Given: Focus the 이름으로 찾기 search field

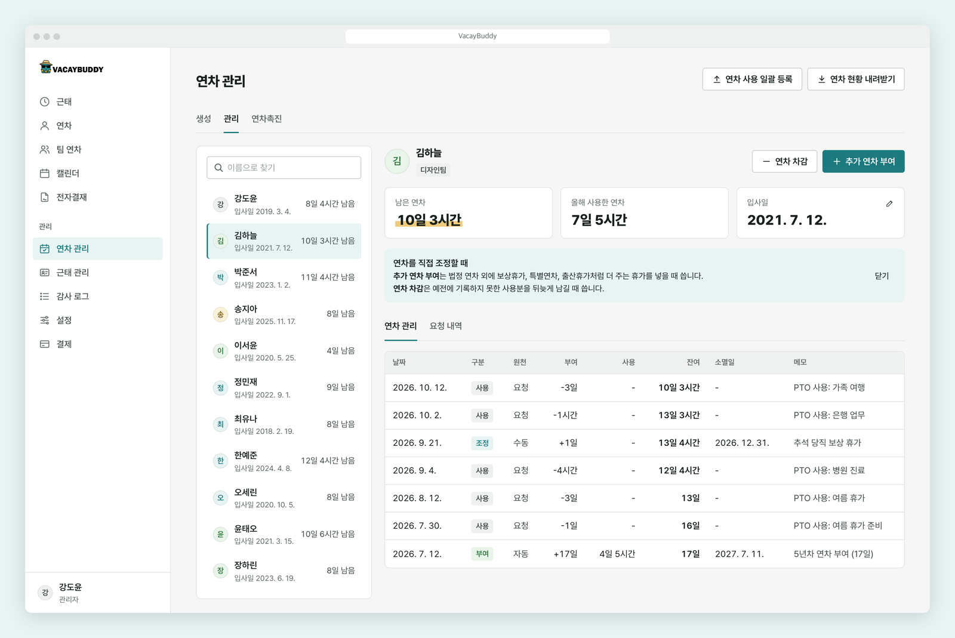Looking at the screenshot, I should [x=284, y=168].
